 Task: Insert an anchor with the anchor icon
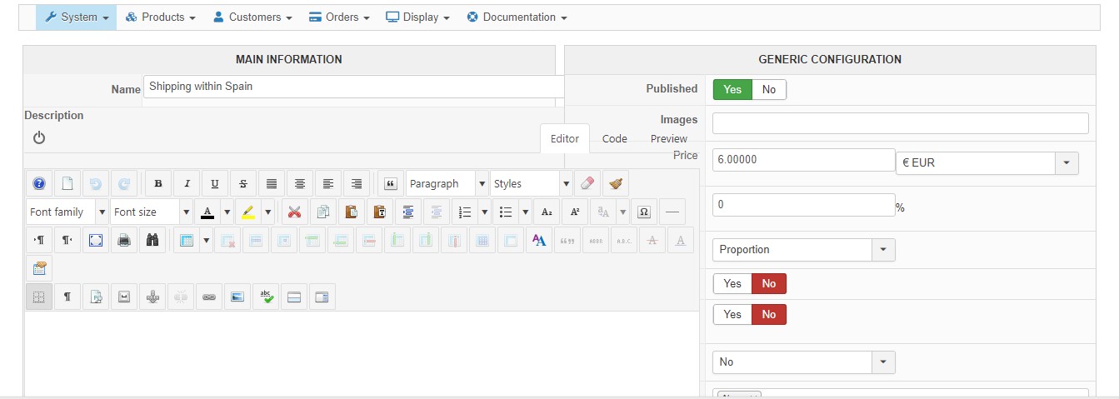152,297
